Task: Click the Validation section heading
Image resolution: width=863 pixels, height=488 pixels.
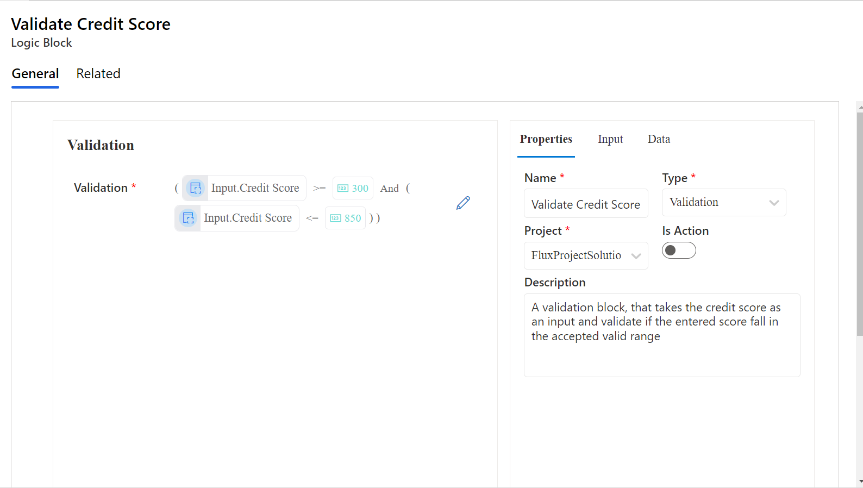Action: pos(101,145)
